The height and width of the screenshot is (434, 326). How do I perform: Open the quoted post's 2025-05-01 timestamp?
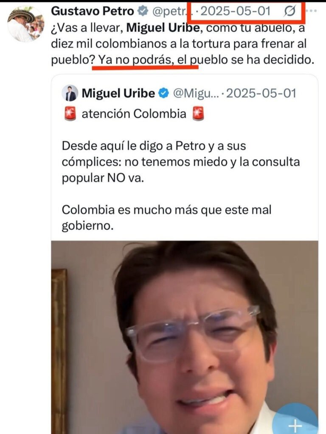261,94
